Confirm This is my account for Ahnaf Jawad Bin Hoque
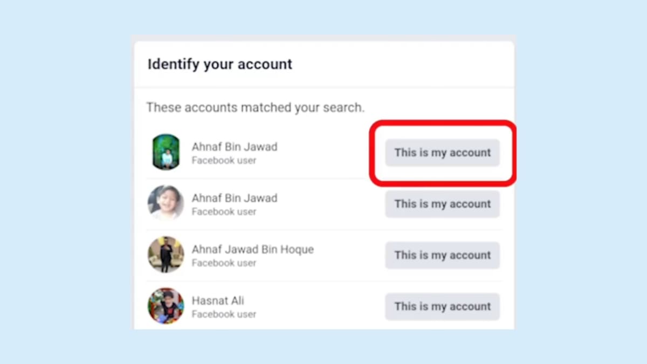The height and width of the screenshot is (364, 647). pos(442,255)
